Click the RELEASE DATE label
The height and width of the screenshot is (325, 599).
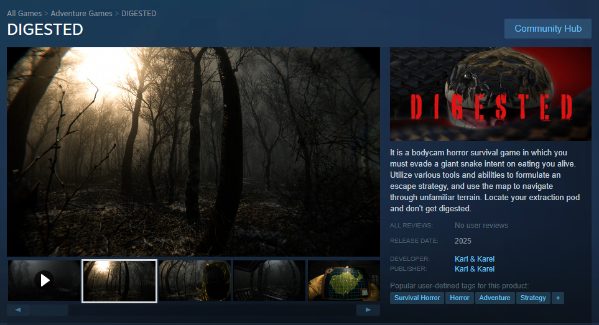point(414,241)
